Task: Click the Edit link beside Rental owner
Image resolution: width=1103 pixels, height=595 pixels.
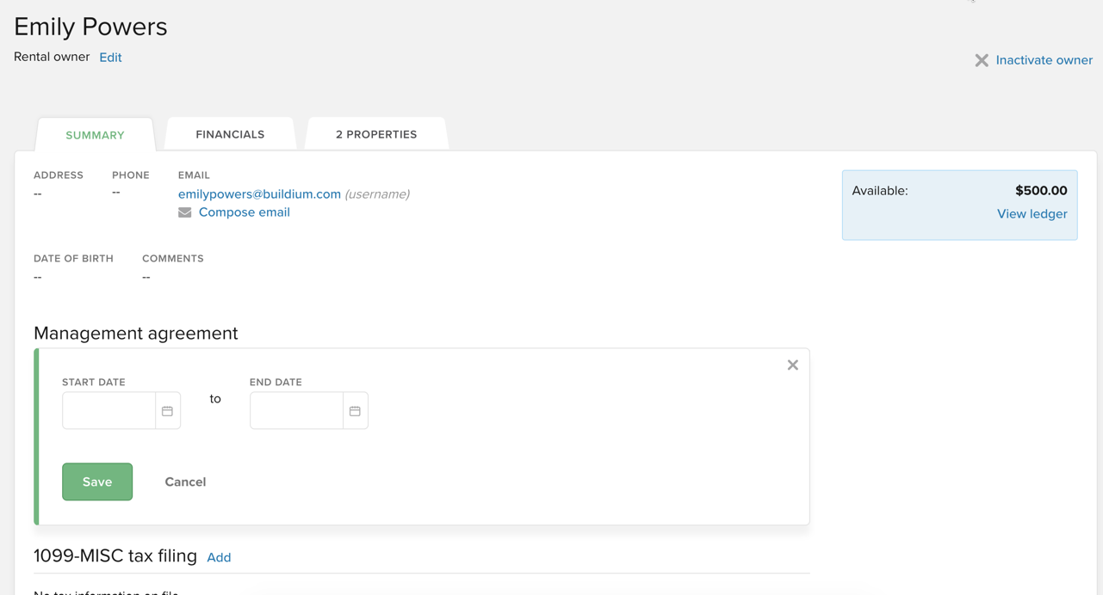Action: pyautogui.click(x=110, y=58)
